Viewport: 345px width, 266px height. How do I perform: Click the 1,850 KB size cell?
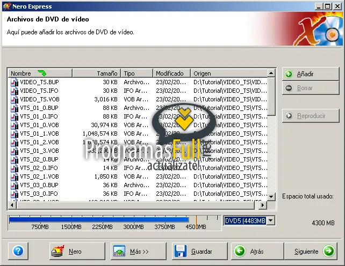point(106,176)
